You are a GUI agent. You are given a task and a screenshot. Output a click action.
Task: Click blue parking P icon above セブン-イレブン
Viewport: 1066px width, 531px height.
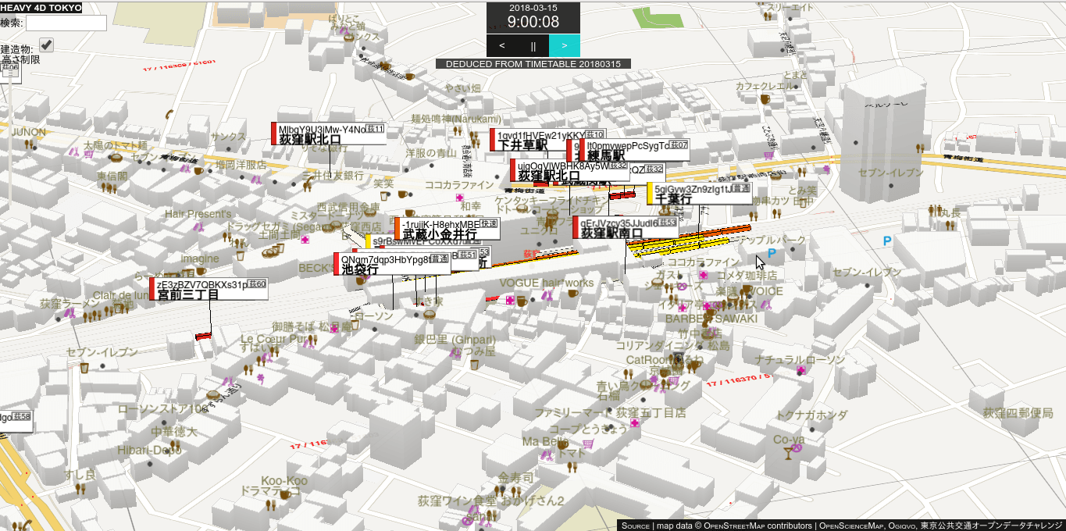coord(887,242)
